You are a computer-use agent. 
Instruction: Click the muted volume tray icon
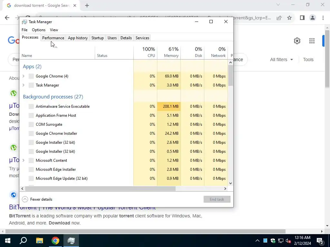[288, 241]
